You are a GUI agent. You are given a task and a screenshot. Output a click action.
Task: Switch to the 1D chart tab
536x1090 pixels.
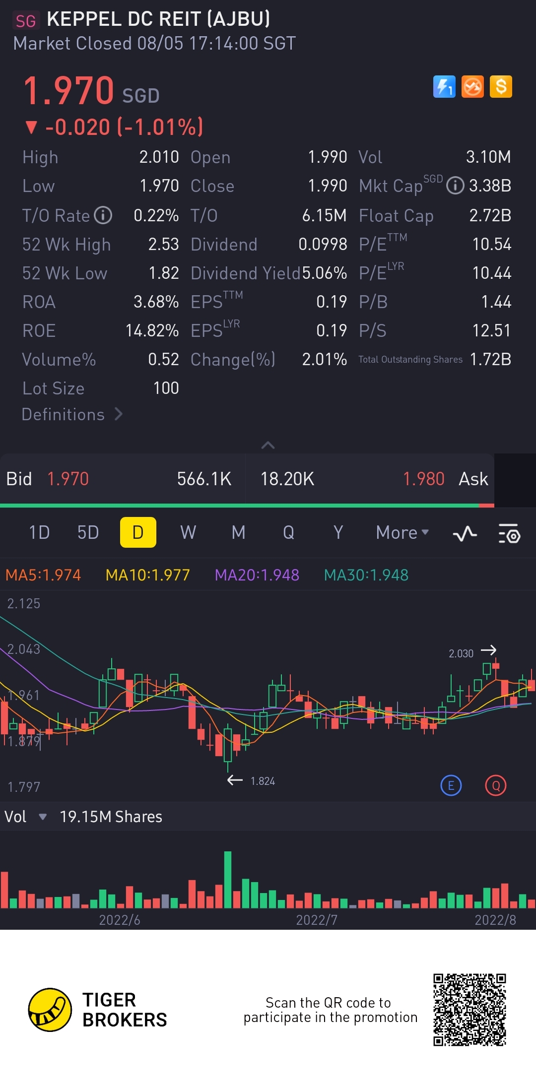coord(39,532)
